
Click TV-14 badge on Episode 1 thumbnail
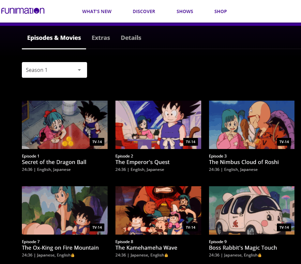(97, 142)
